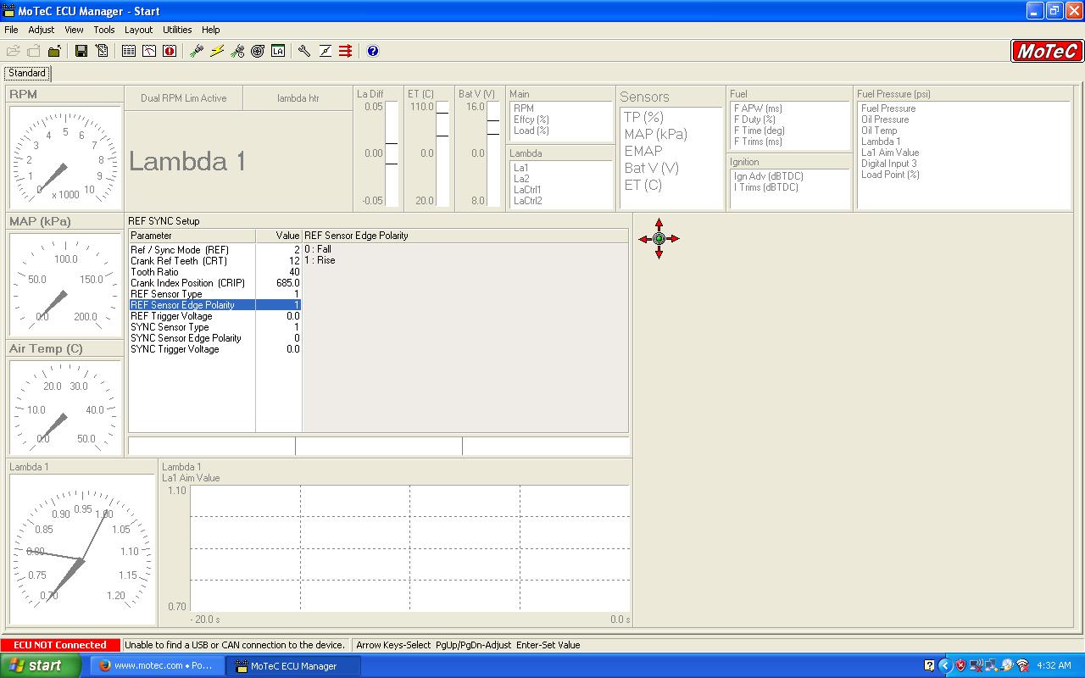Click Fuel Pressure in the channel list
1085x678 pixels.
click(887, 108)
